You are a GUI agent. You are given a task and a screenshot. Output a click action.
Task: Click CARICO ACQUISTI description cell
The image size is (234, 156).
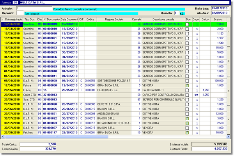pos(163,90)
